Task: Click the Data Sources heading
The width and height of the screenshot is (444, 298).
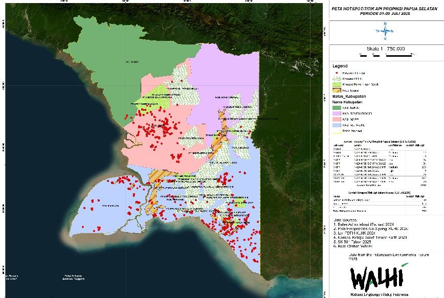Action: tap(345, 220)
